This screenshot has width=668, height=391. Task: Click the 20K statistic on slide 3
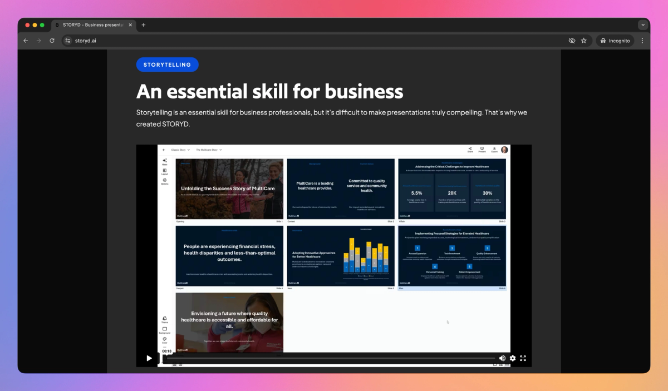coord(452,192)
